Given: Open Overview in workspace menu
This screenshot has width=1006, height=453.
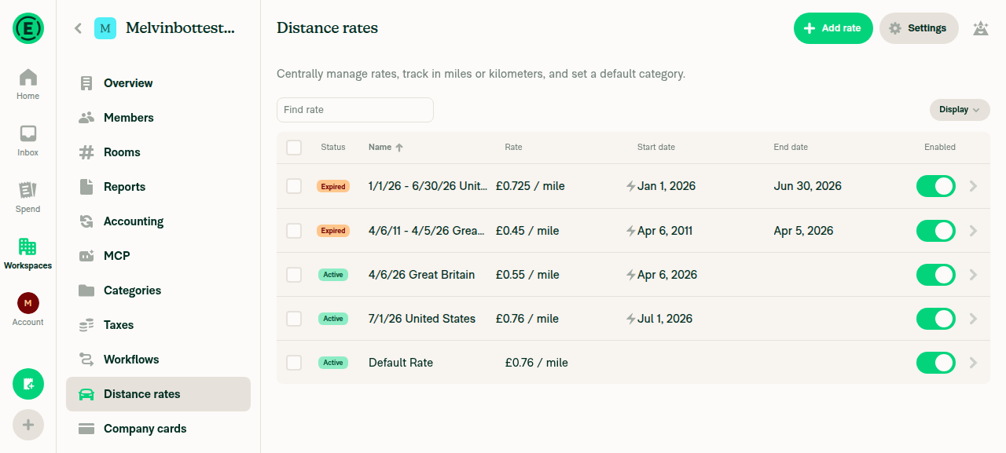Looking at the screenshot, I should [x=158, y=83].
